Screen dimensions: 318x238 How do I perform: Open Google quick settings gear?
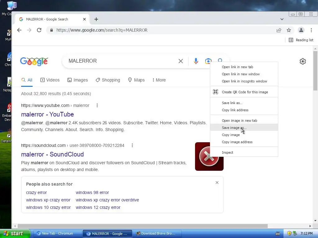pyautogui.click(x=302, y=61)
